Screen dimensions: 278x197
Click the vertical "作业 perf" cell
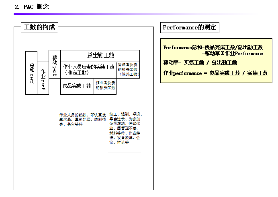pos(43,79)
